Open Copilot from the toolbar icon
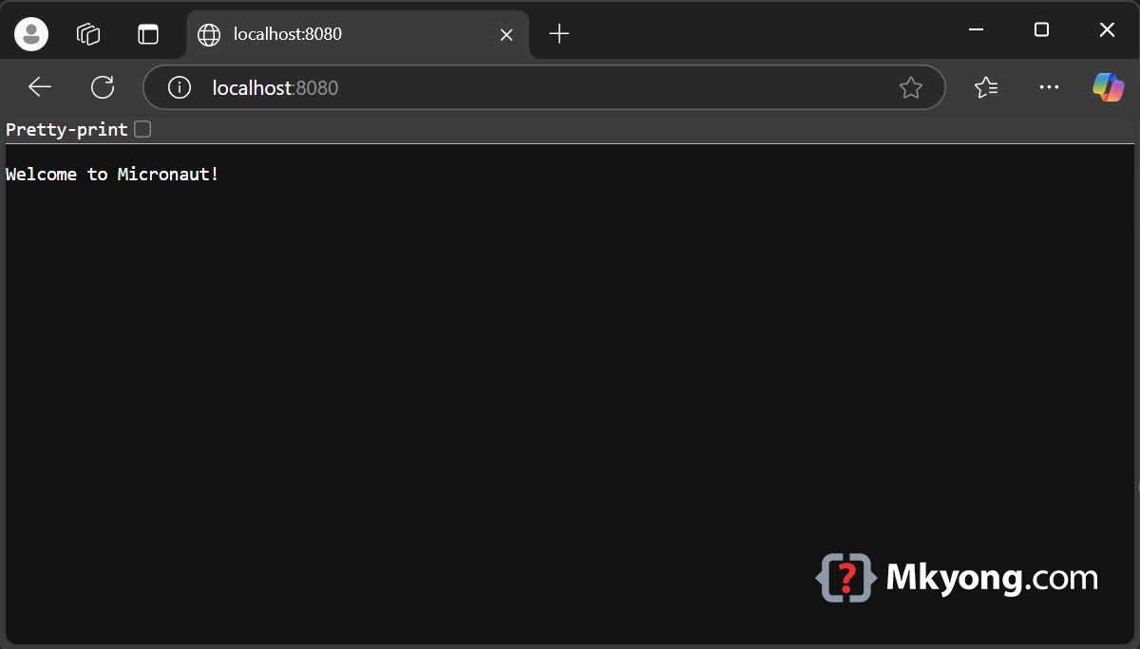 [x=1109, y=86]
